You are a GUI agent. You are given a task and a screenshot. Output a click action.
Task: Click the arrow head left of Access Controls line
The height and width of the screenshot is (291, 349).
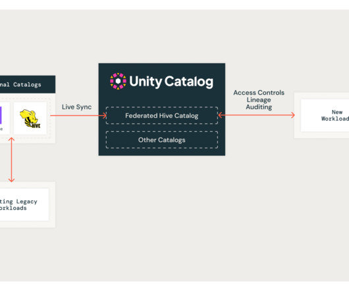click(x=221, y=115)
